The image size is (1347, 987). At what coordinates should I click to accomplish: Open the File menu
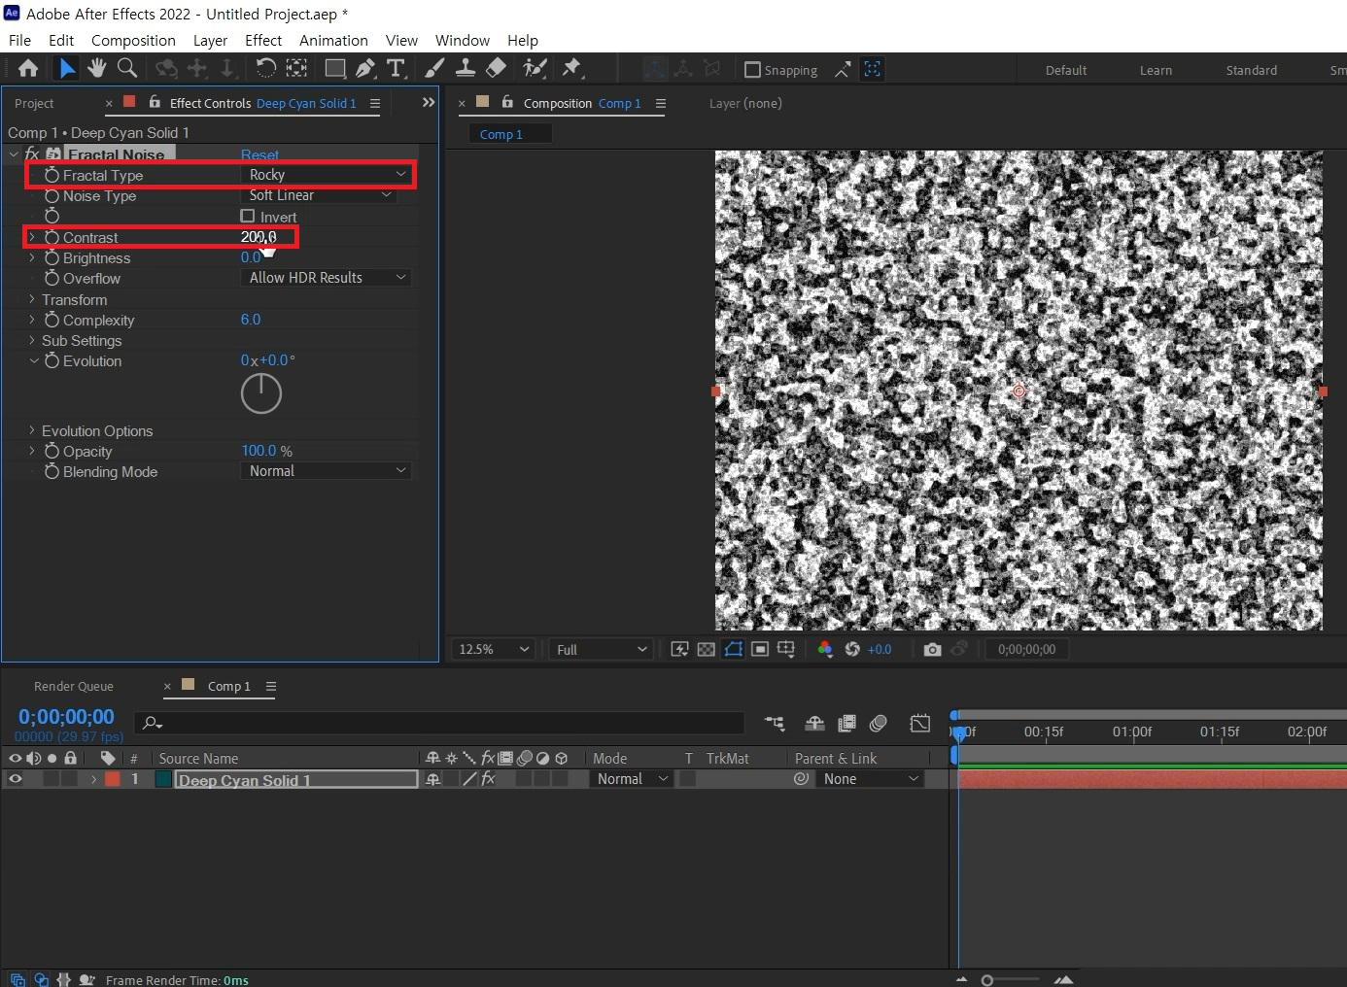point(19,40)
